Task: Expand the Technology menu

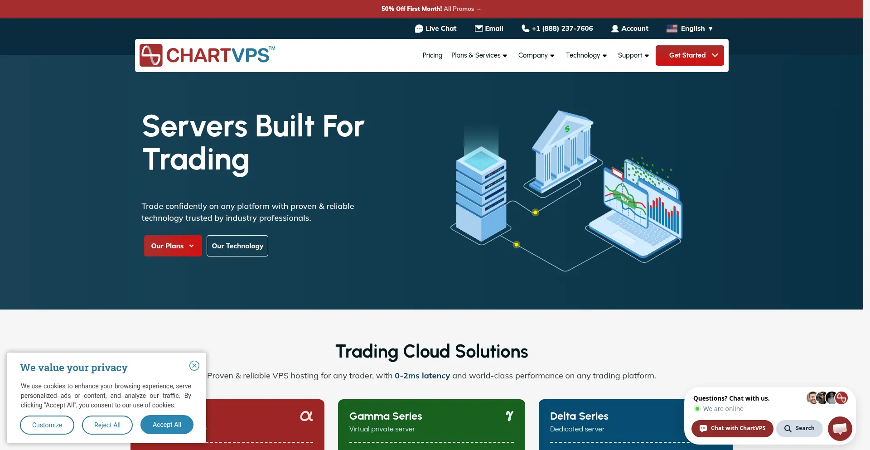Action: pos(586,55)
